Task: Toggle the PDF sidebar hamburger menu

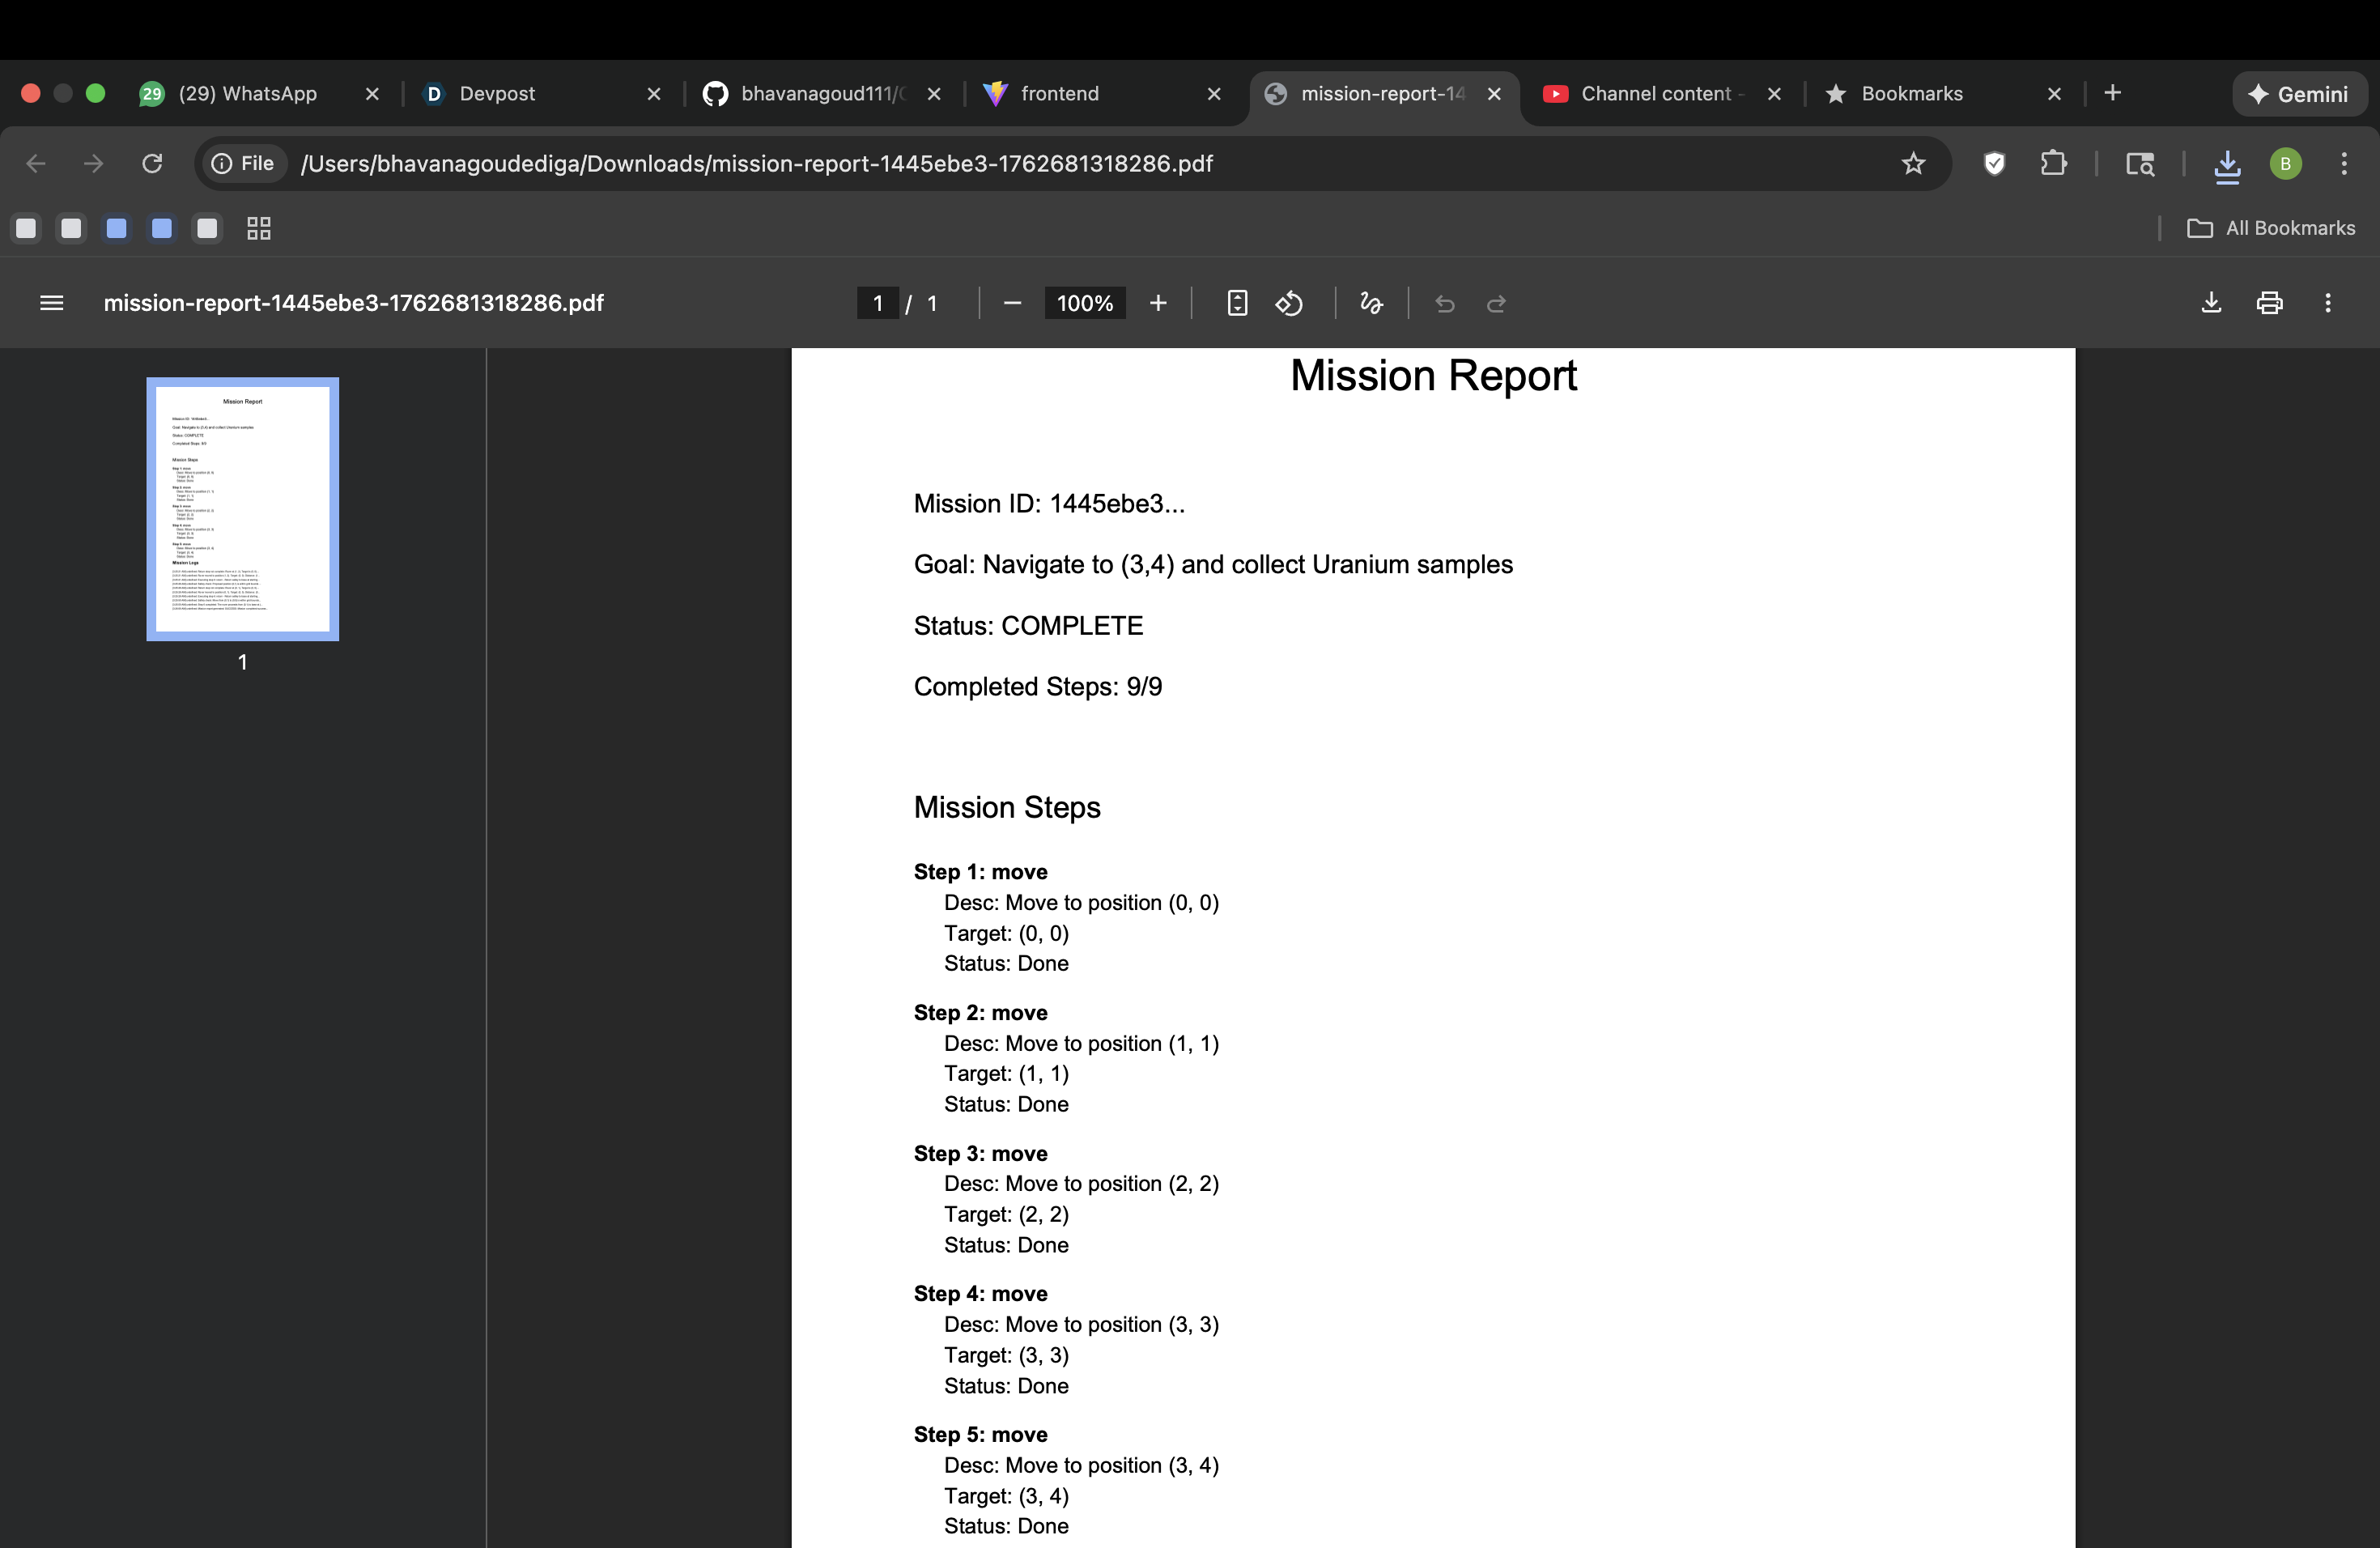Action: click(51, 303)
